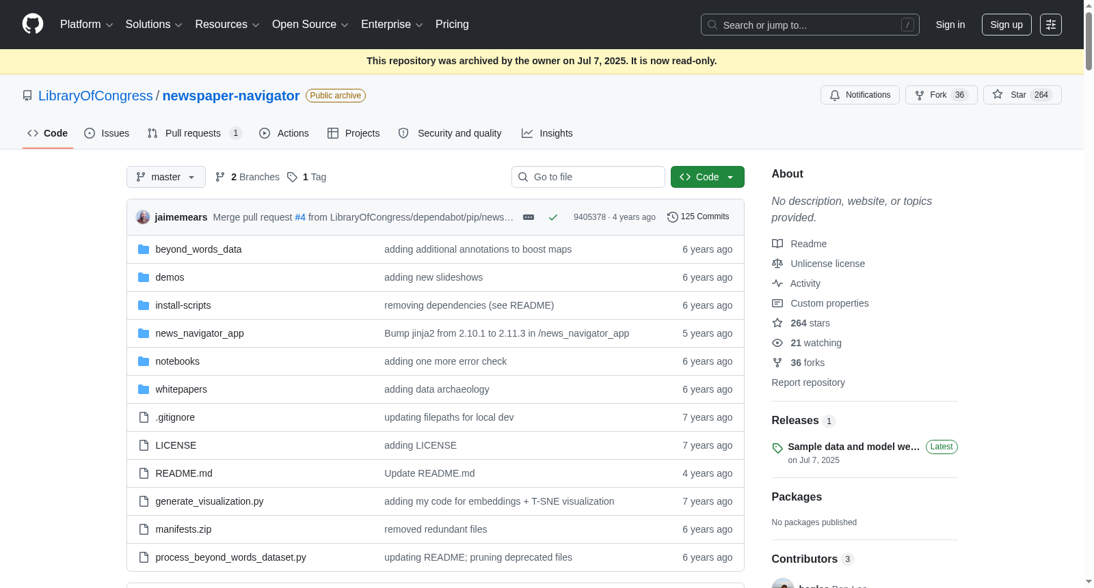Star the newspaper-navigator repository

coord(1022,95)
